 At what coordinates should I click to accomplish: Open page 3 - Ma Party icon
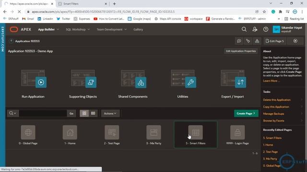point(153,132)
